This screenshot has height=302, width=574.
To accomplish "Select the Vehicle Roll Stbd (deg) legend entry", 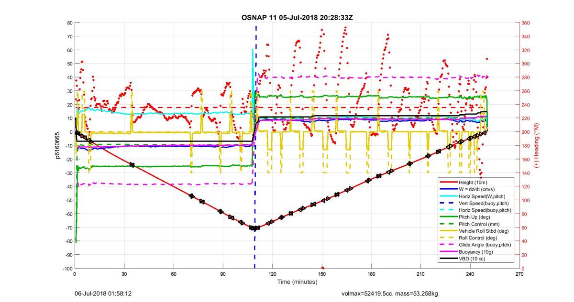I will [476, 231].
